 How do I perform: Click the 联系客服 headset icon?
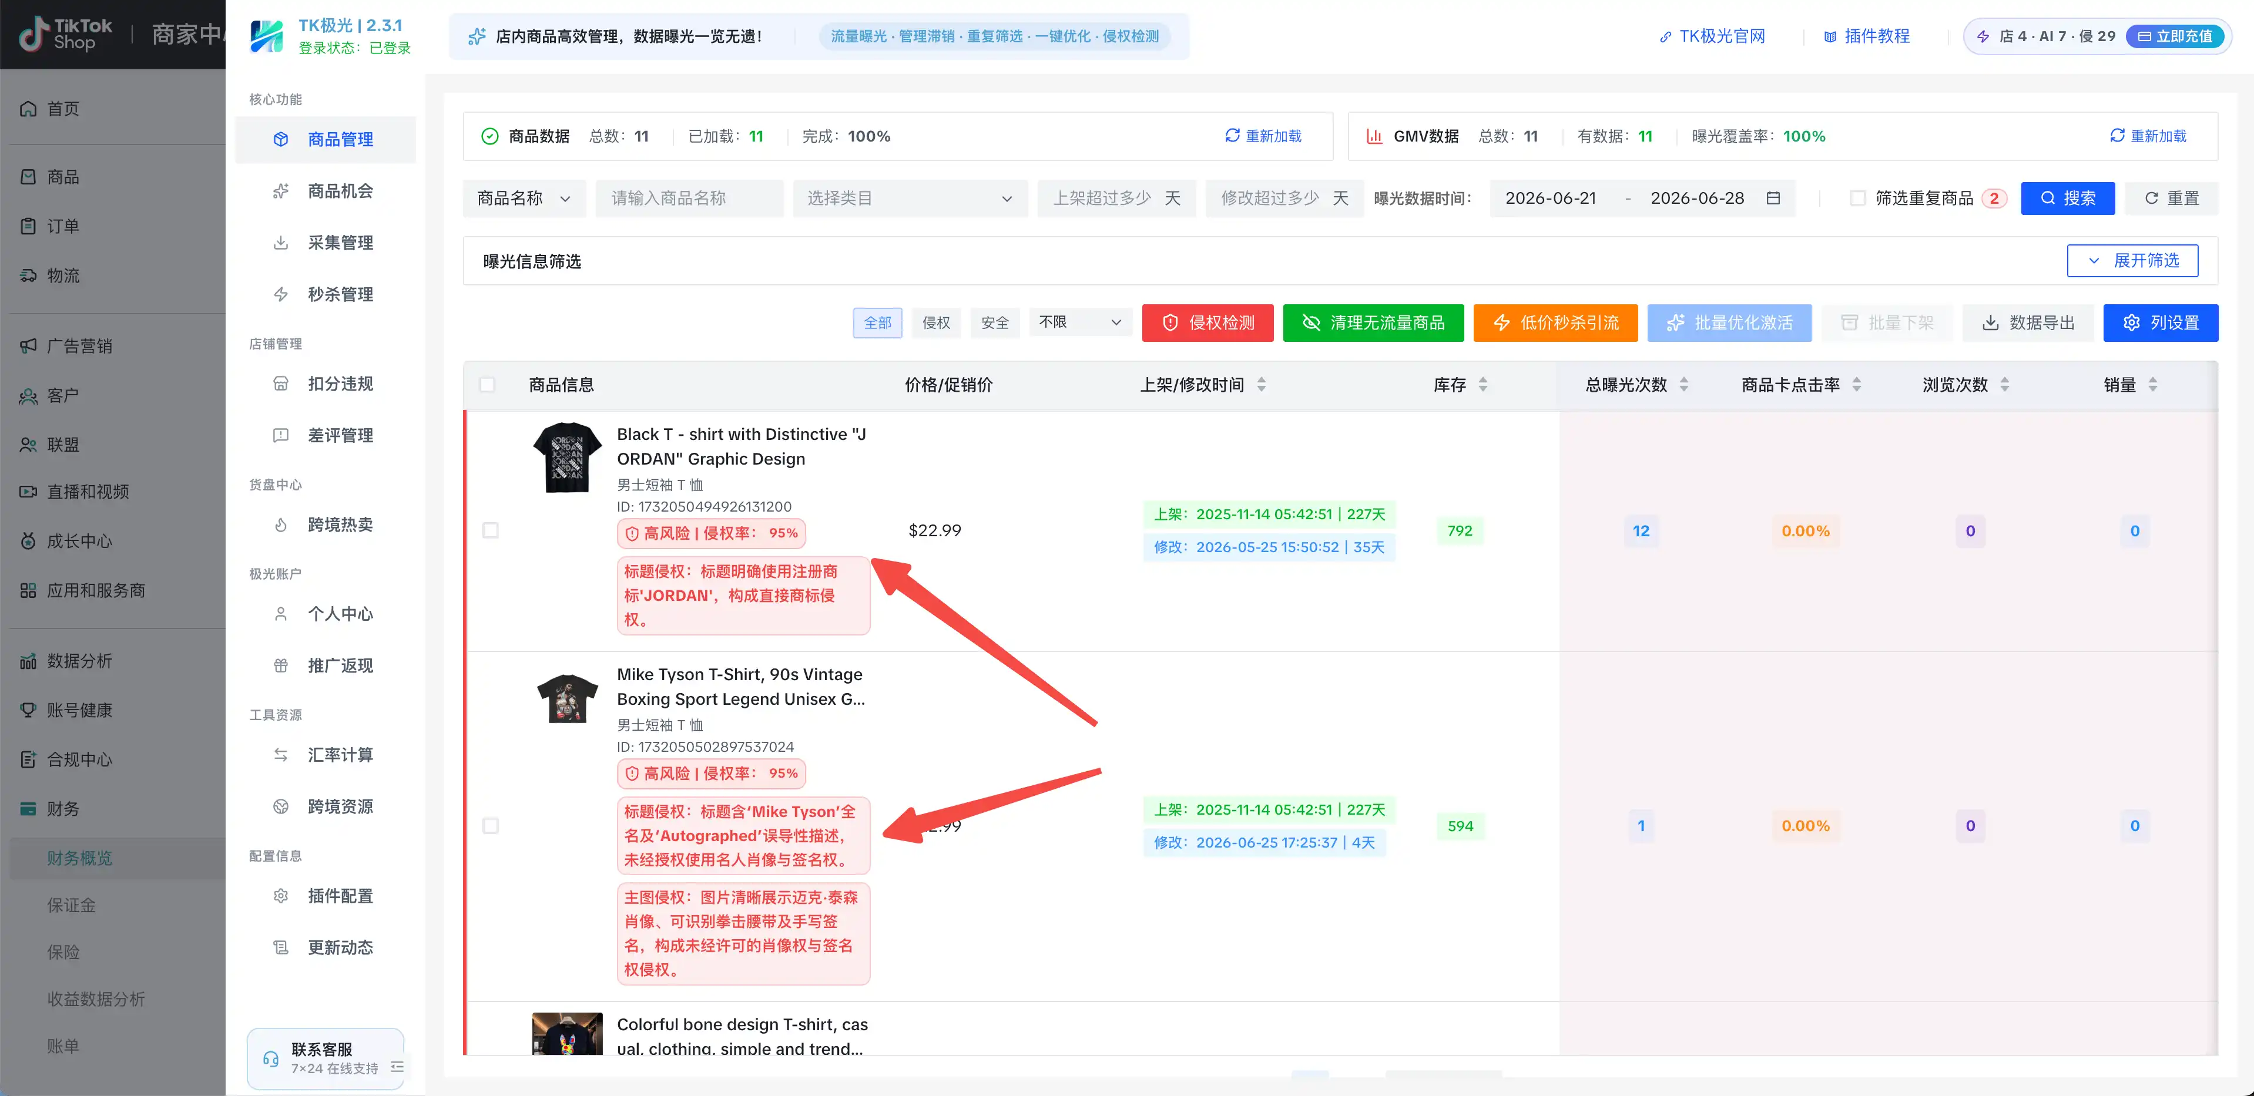(x=271, y=1058)
